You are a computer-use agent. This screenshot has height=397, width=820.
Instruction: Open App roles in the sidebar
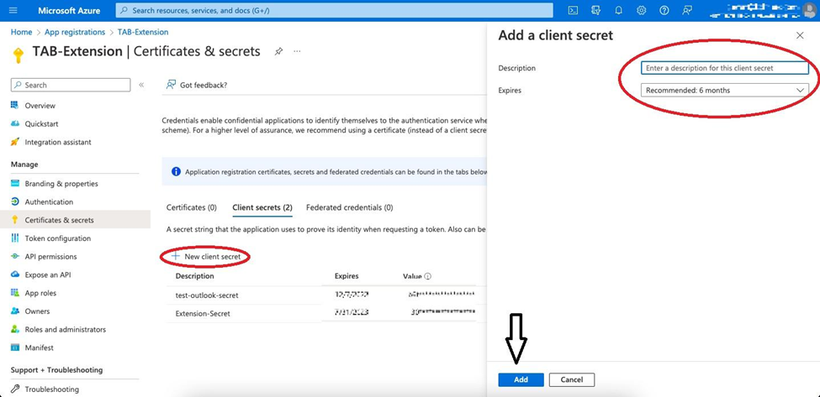coord(40,293)
